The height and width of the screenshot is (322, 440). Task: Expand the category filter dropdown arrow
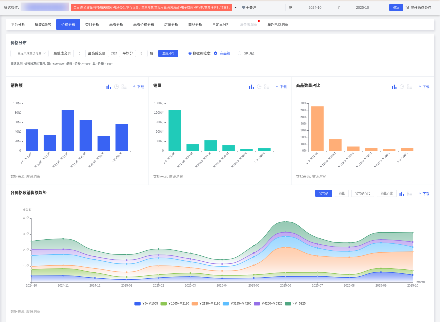click(235, 7)
